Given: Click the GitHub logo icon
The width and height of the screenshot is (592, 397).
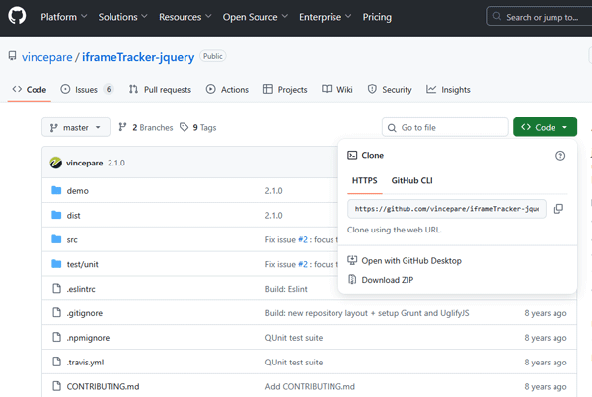Looking at the screenshot, I should pos(17,18).
